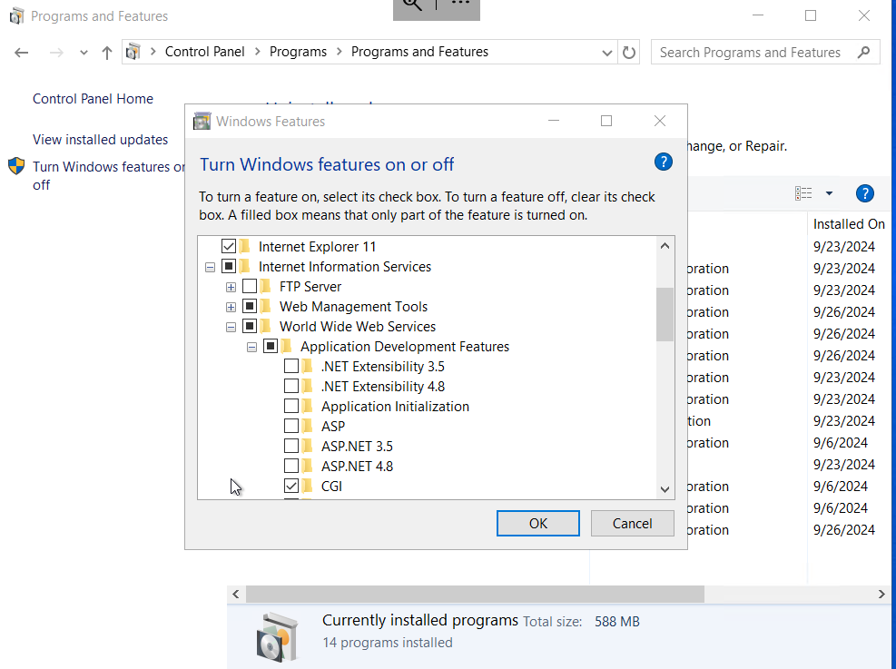Image resolution: width=896 pixels, height=669 pixels.
Task: Open recent locations dropdown arrow
Action: pos(84,53)
